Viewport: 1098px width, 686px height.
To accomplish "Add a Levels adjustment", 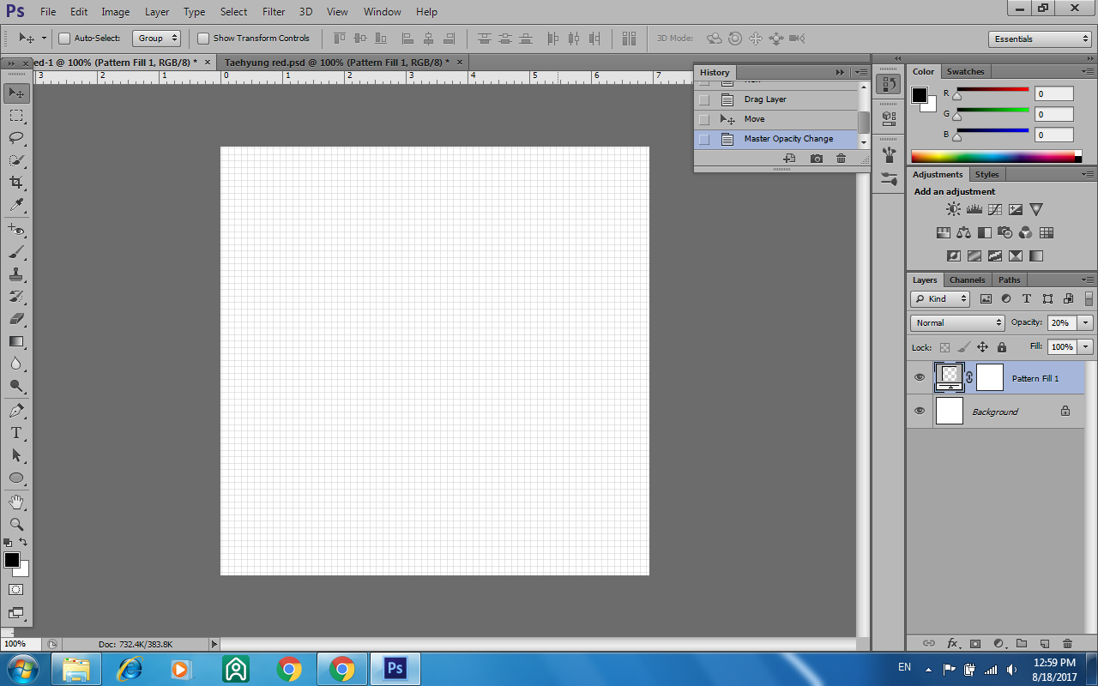I will point(974,209).
